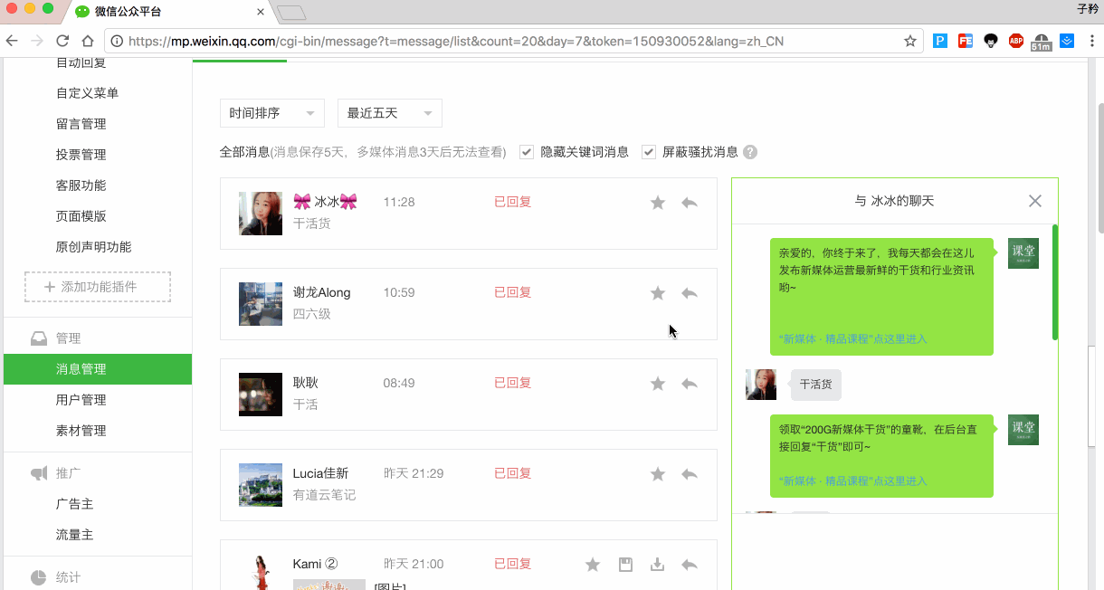The image size is (1104, 590).
Task: Open Lucia佳新's avatar thumbnail
Action: [x=261, y=485]
